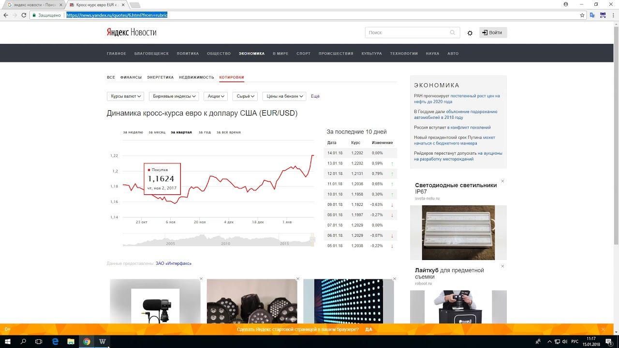
Task: Show chart за год
Action: [x=205, y=132]
